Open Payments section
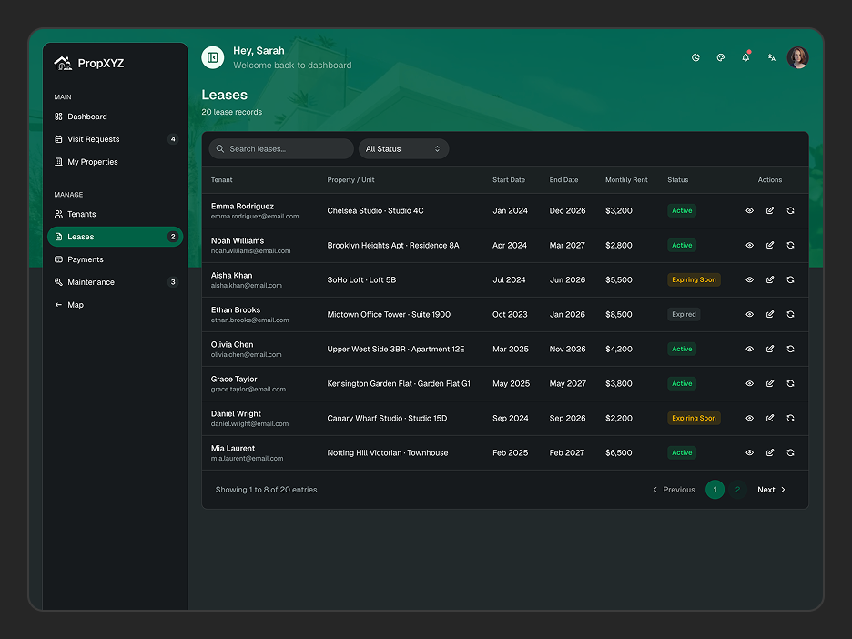The width and height of the screenshot is (852, 639). 116,259
